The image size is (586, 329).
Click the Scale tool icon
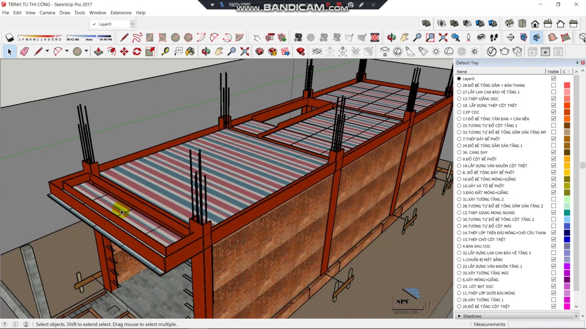[150, 52]
